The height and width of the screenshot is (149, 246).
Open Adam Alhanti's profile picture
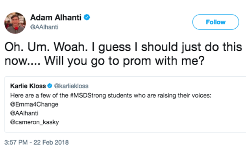click(x=15, y=23)
